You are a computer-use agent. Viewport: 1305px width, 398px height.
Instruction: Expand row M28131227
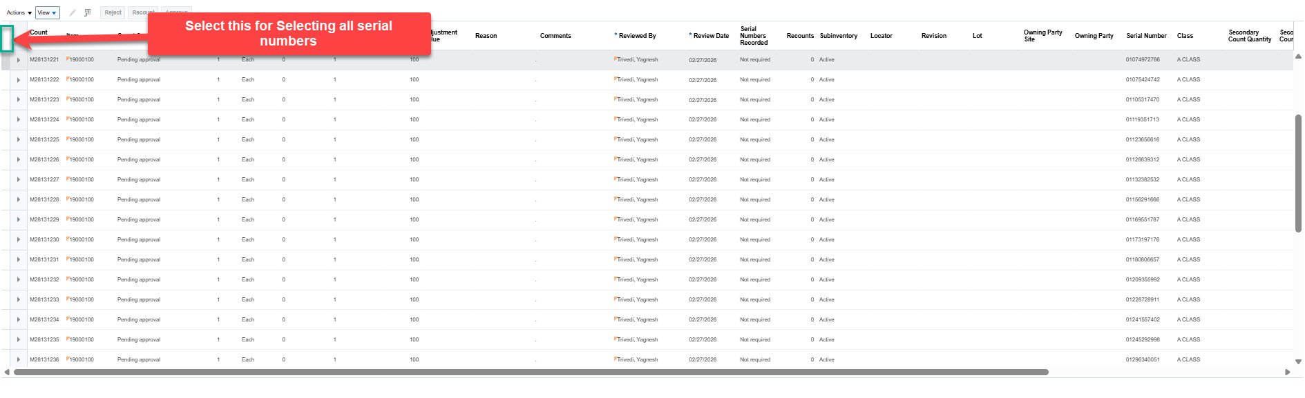[18, 180]
